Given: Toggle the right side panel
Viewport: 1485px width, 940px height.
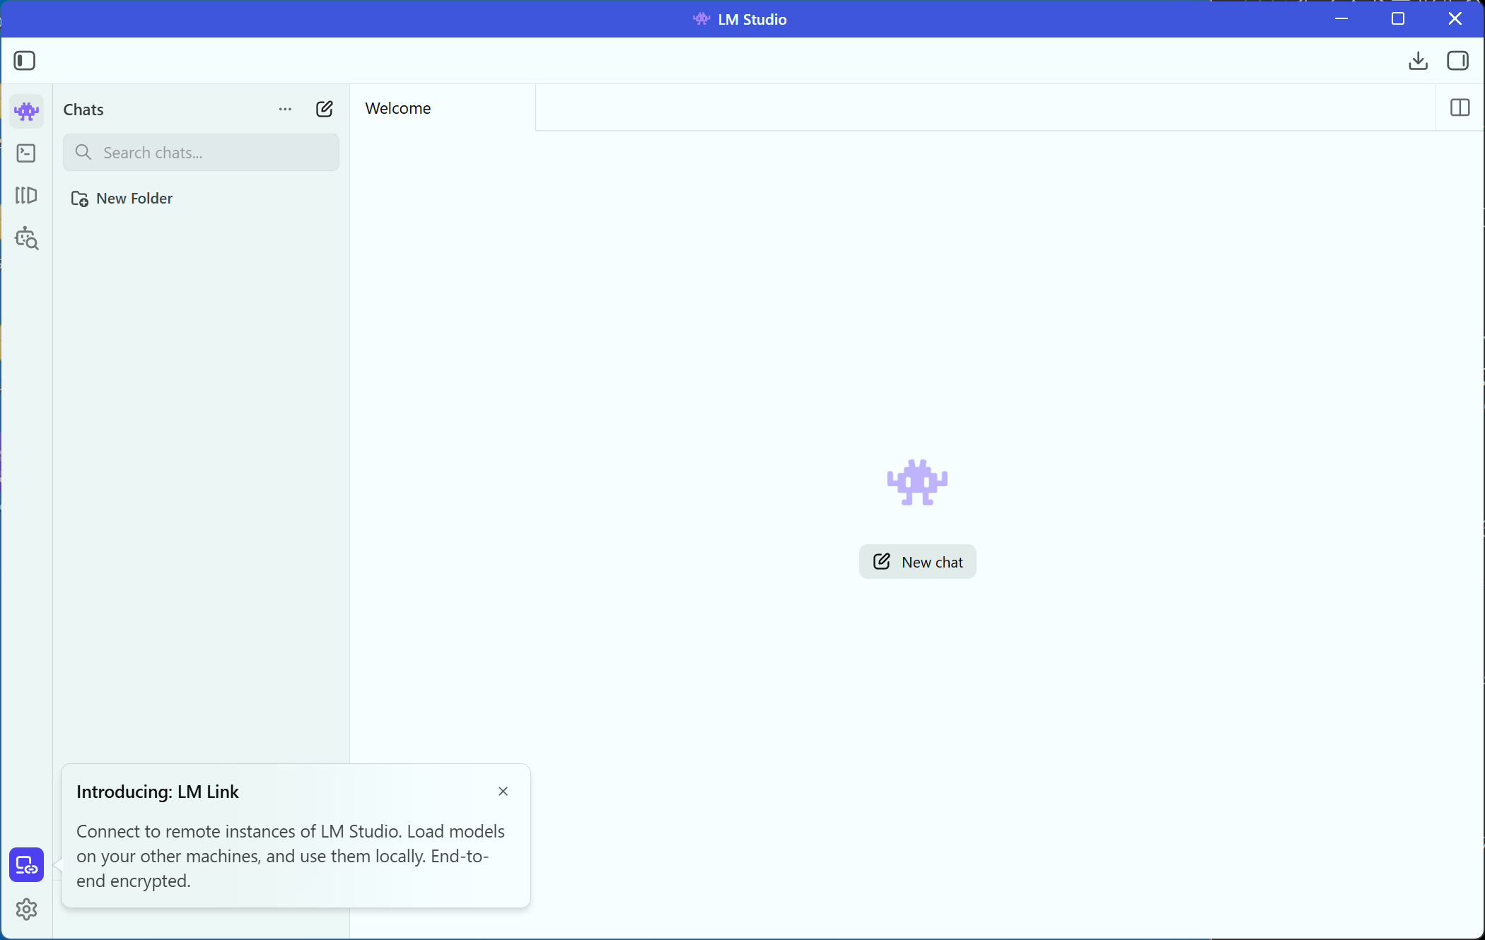Looking at the screenshot, I should click(x=1459, y=61).
